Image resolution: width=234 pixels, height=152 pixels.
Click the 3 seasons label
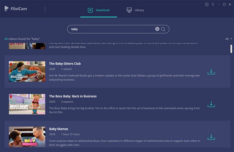pyautogui.click(x=67, y=102)
